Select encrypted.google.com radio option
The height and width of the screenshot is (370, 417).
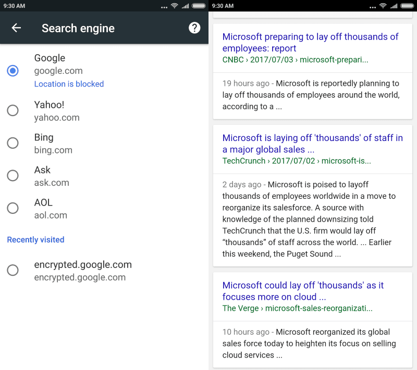(13, 270)
